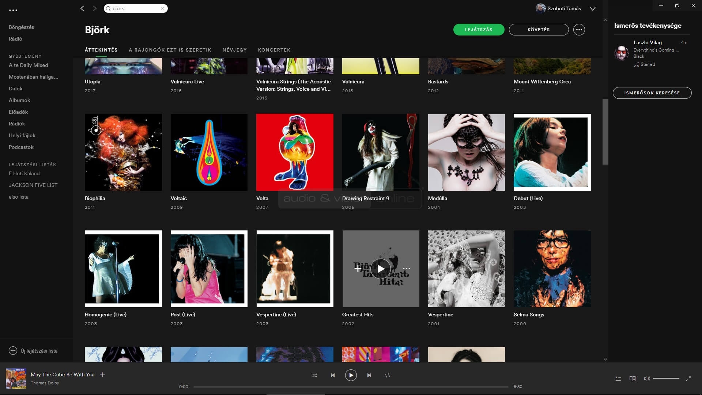Open the elso lista playlist
The width and height of the screenshot is (702, 395).
(x=19, y=197)
